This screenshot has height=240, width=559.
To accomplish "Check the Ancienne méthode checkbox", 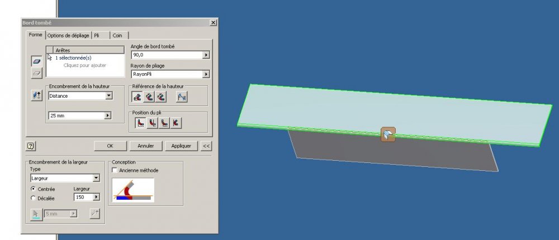I will [x=115, y=170].
